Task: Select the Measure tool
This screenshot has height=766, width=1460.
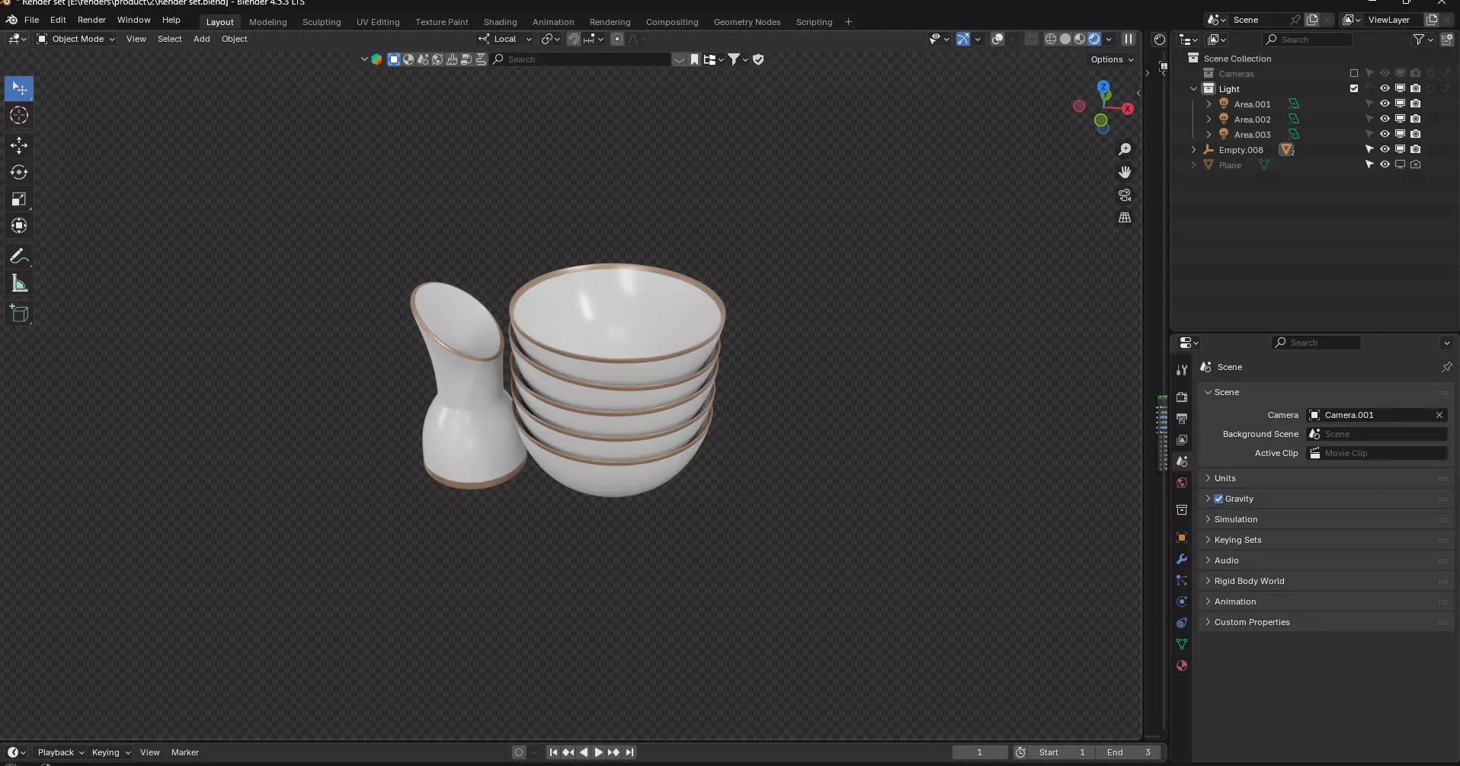Action: pyautogui.click(x=19, y=284)
